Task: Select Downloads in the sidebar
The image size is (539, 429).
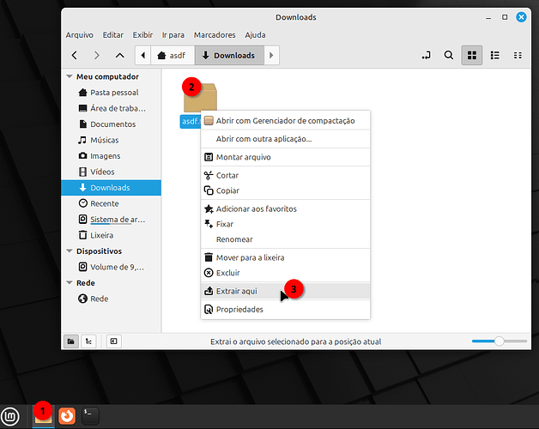Action: pyautogui.click(x=111, y=188)
